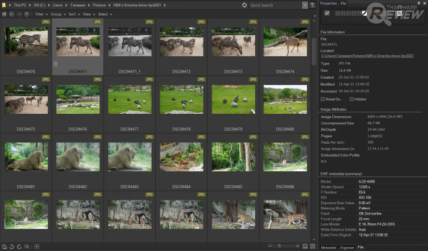Go back using the back arrow
This screenshot has height=251, width=428.
click(x=12, y=13)
